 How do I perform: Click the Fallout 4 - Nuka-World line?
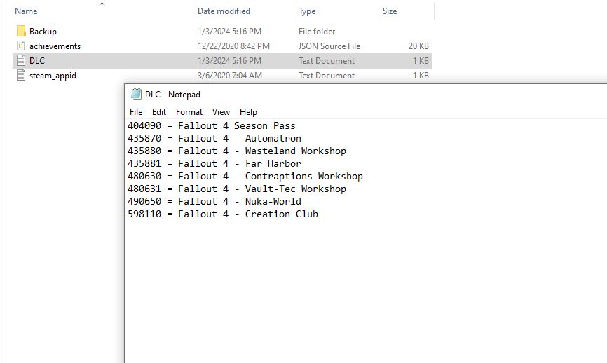[x=214, y=201]
